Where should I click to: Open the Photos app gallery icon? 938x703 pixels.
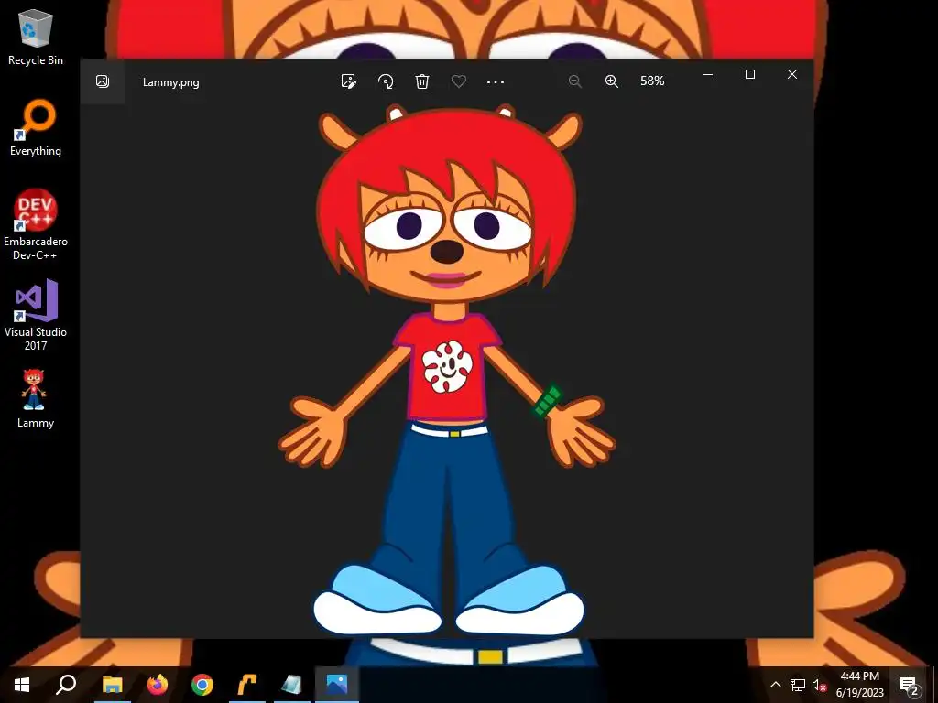pyautogui.click(x=103, y=81)
